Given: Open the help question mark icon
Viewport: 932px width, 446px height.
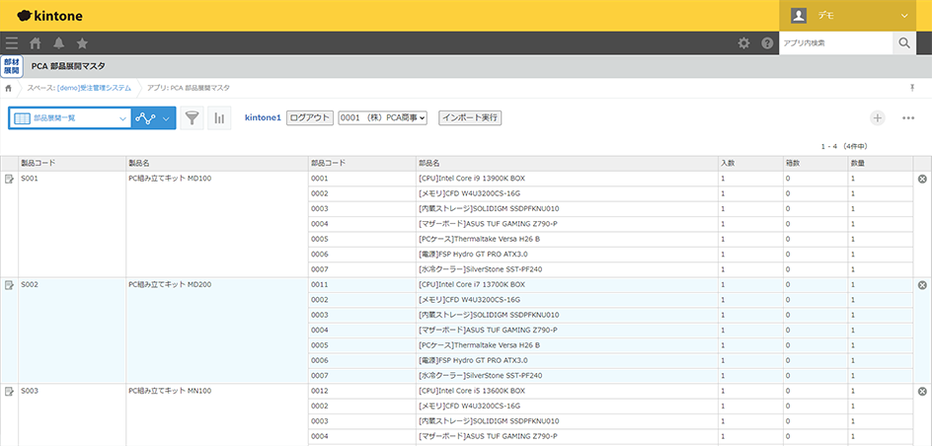Looking at the screenshot, I should [767, 43].
